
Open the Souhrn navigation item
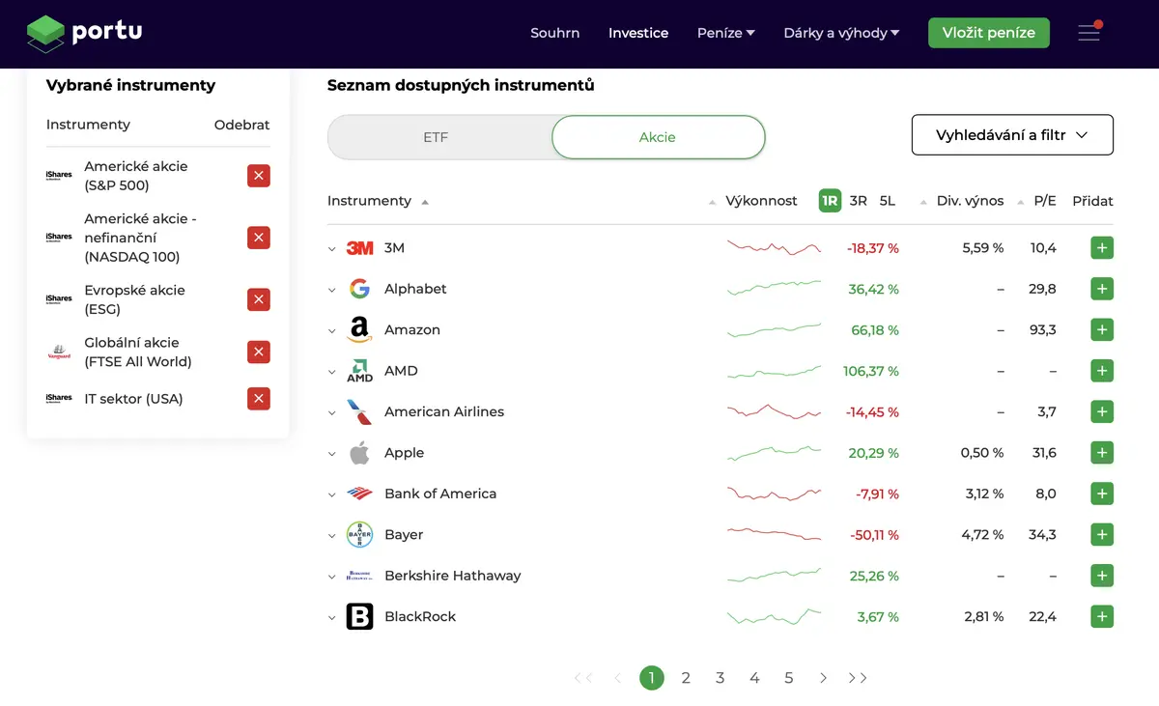555,33
